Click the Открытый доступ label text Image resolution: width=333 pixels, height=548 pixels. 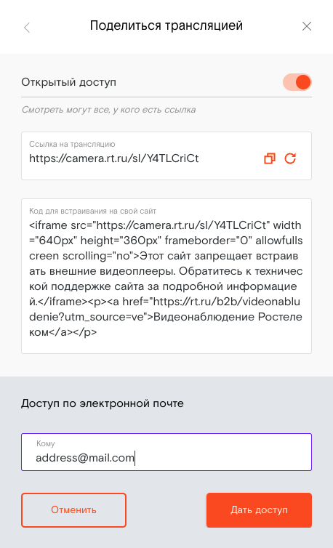[x=68, y=82]
